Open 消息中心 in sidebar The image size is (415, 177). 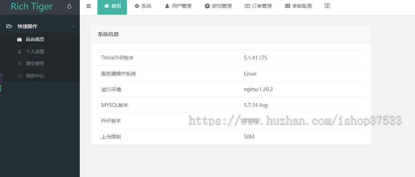click(x=35, y=76)
